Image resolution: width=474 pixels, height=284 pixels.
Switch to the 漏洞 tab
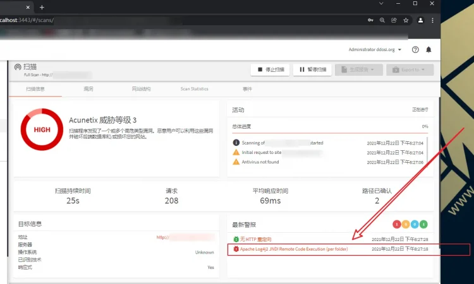pos(88,89)
